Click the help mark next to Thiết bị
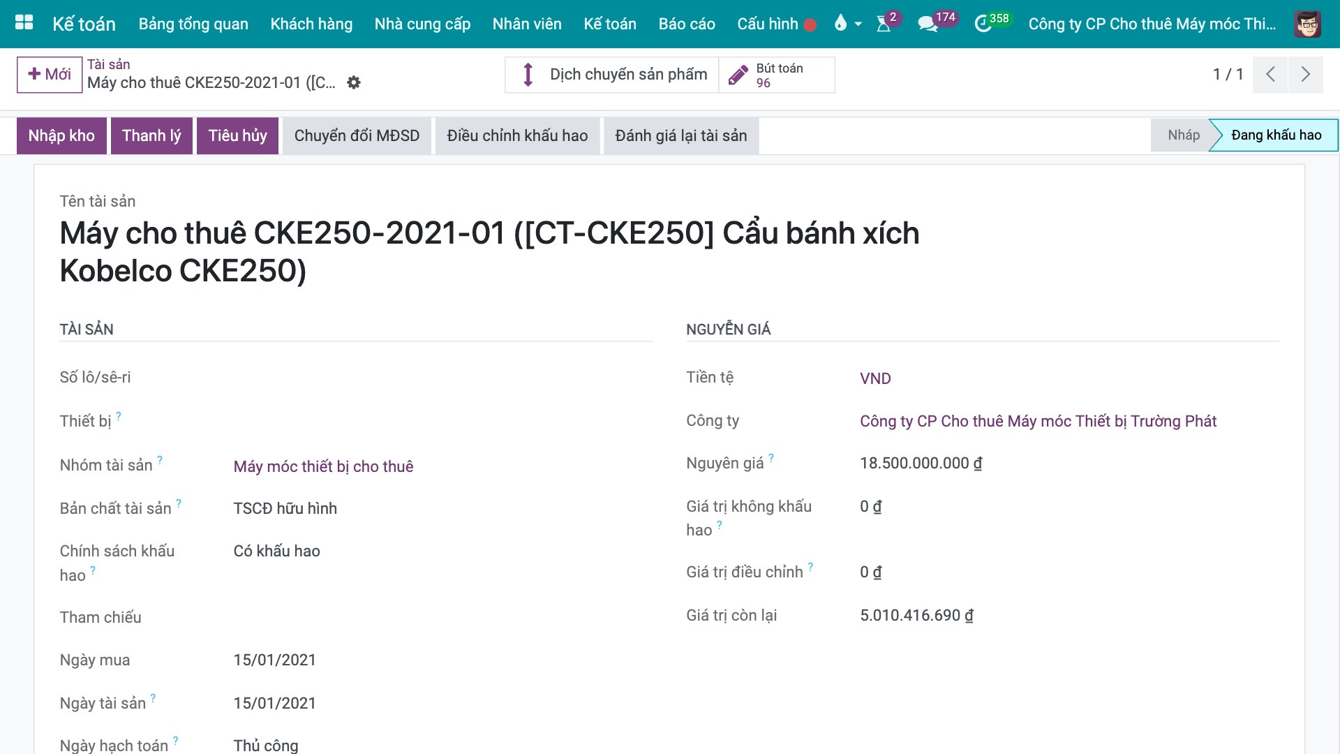 119,416
